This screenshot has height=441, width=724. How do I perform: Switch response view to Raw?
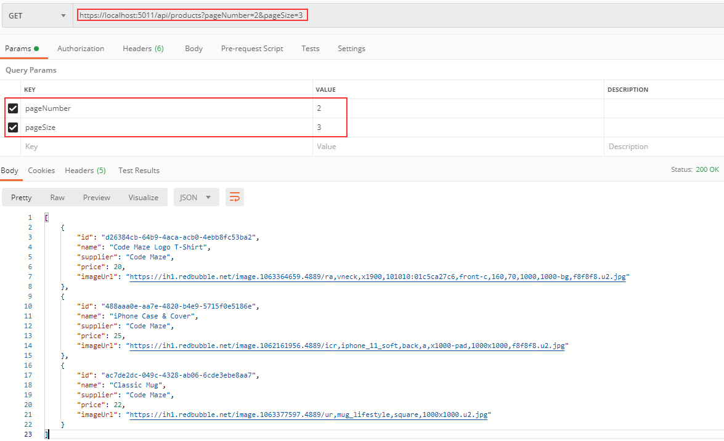pyautogui.click(x=57, y=197)
